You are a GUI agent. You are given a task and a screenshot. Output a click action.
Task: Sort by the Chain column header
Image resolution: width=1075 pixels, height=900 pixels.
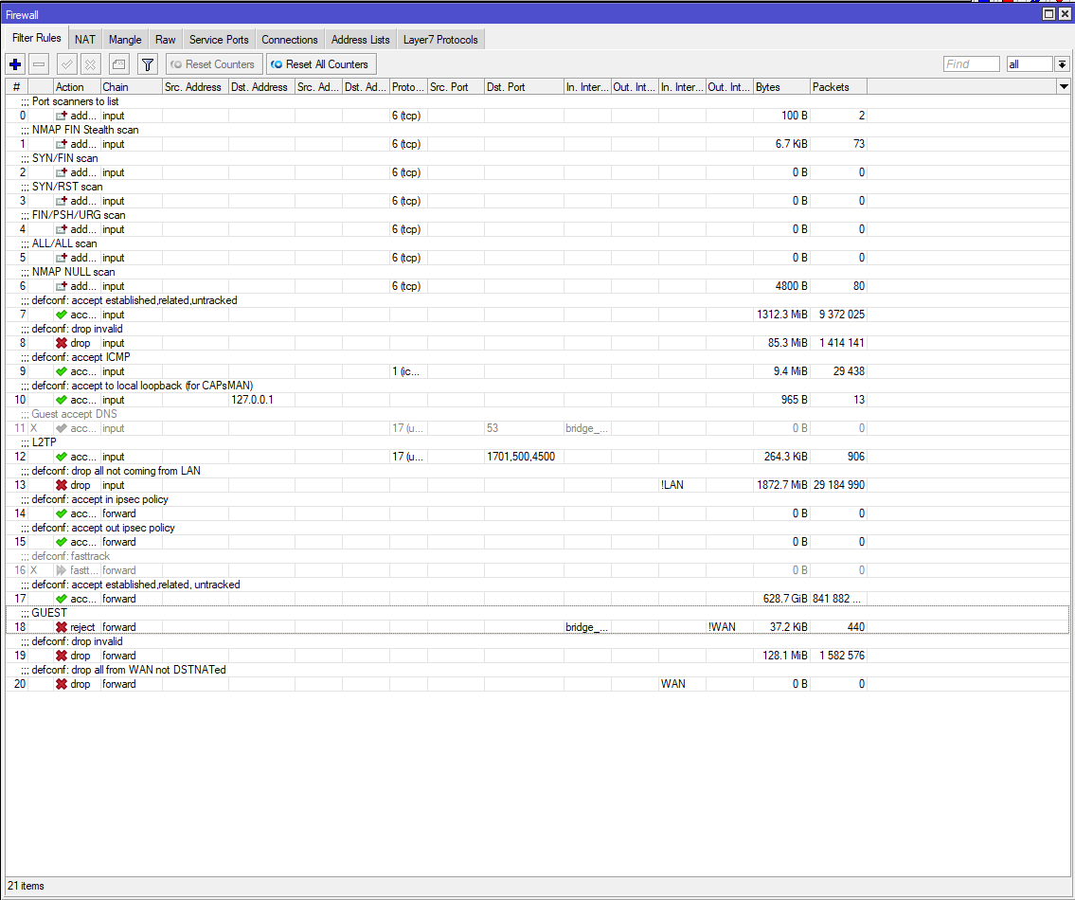(x=131, y=87)
